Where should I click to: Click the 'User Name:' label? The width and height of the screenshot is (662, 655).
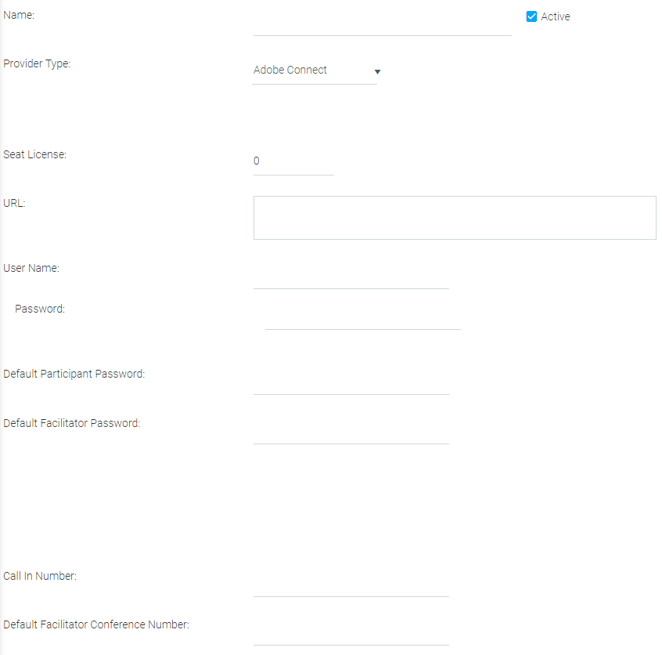point(31,268)
